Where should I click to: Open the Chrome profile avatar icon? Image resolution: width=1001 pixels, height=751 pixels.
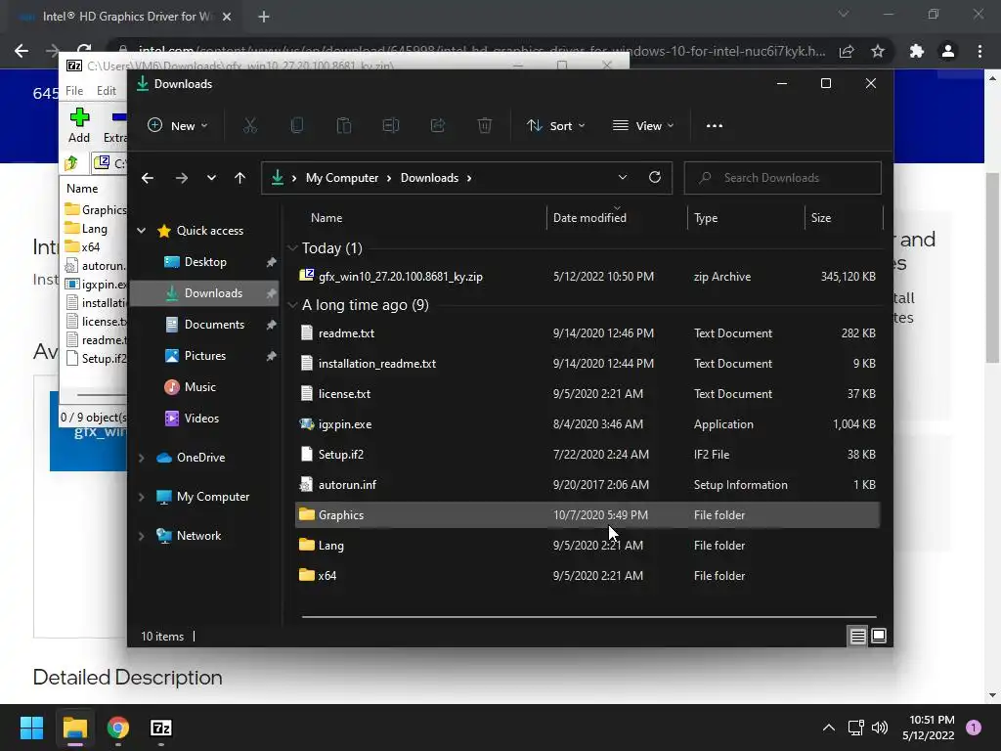coord(948,51)
